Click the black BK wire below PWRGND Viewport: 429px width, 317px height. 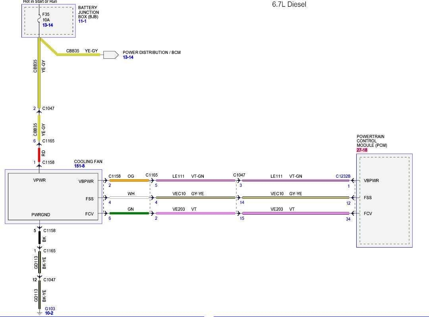pos(39,238)
